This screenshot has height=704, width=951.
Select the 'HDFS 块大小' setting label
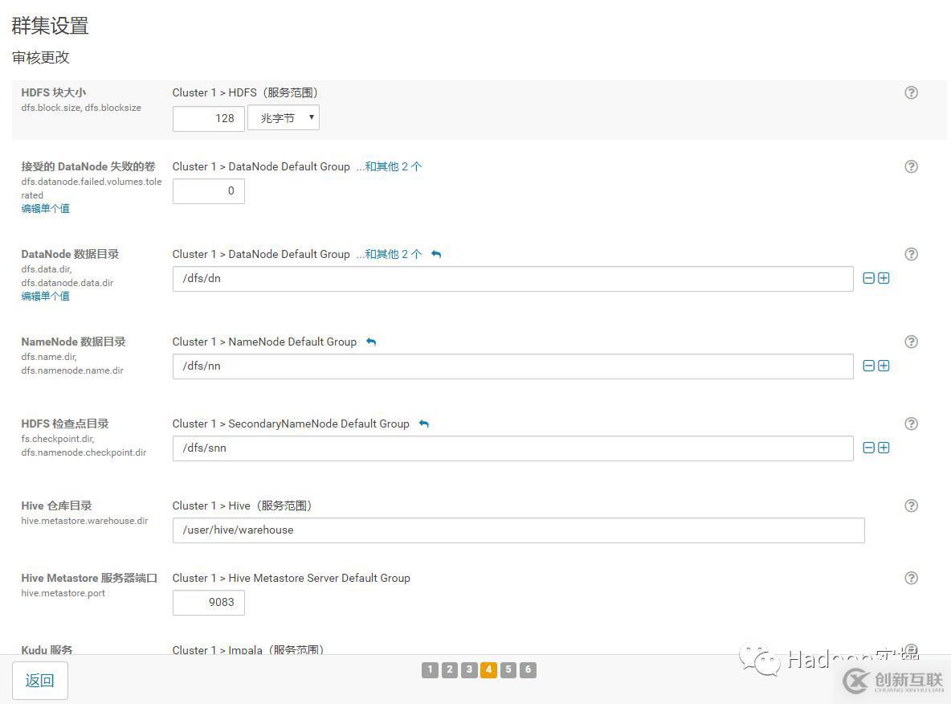tap(53, 93)
